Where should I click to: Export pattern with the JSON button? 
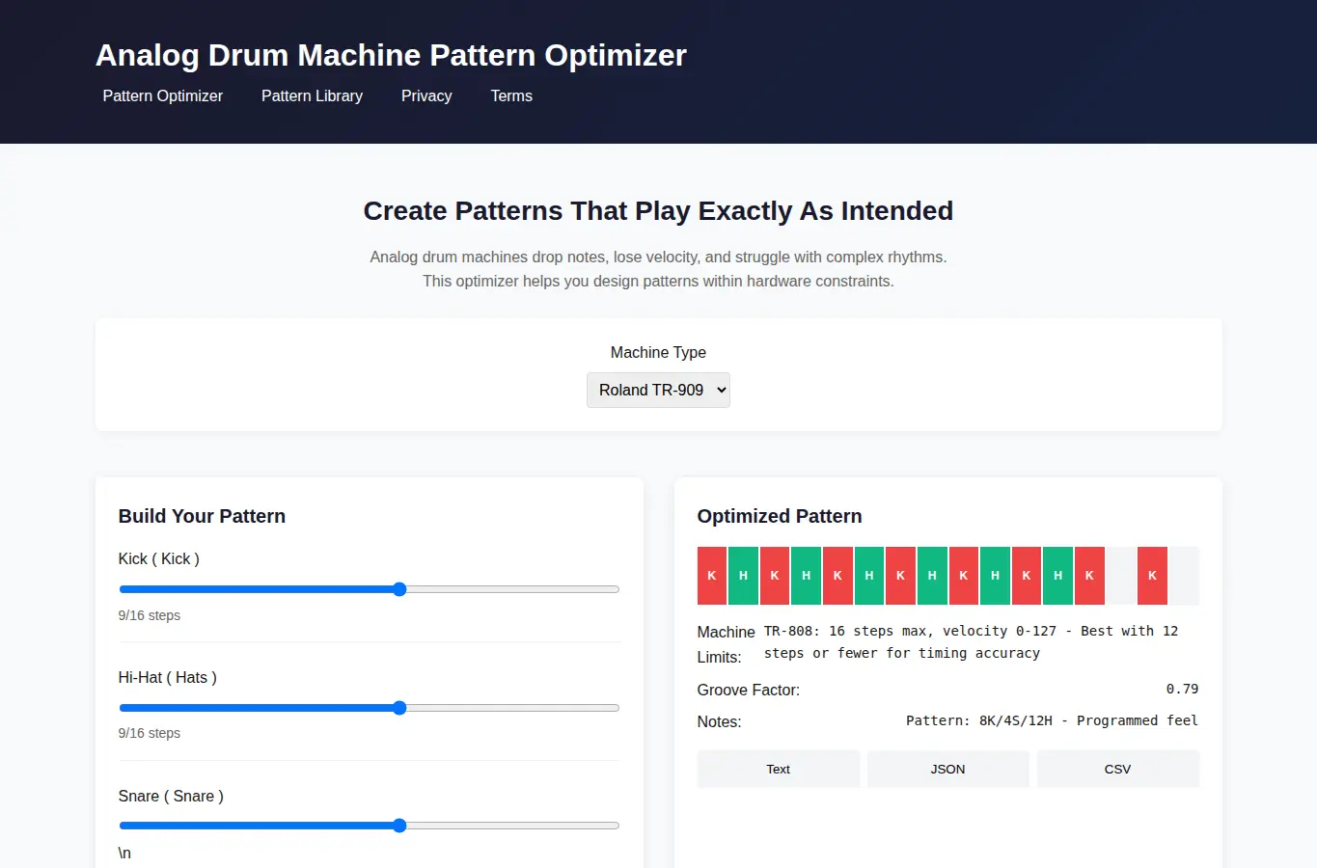pyautogui.click(x=947, y=769)
